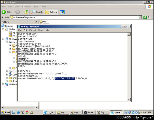
Task: Expand the address bar dropdown
Action: [x=140, y=17]
